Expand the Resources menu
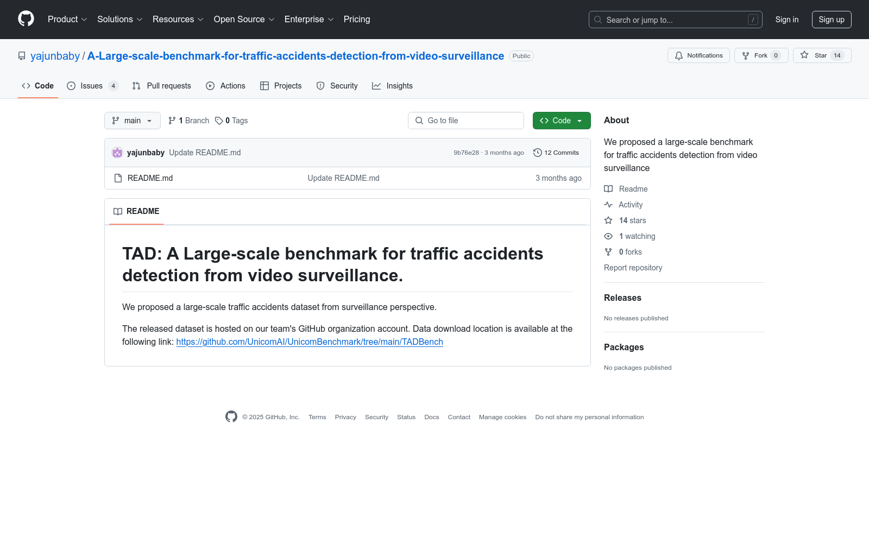Image resolution: width=869 pixels, height=543 pixels. [178, 20]
